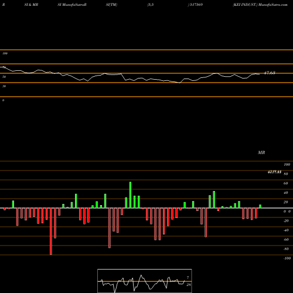Click the MR panel label

click(x=261, y=152)
